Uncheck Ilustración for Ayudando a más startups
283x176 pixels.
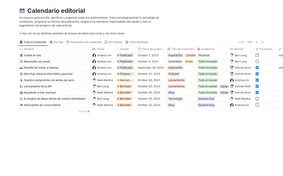(257, 93)
